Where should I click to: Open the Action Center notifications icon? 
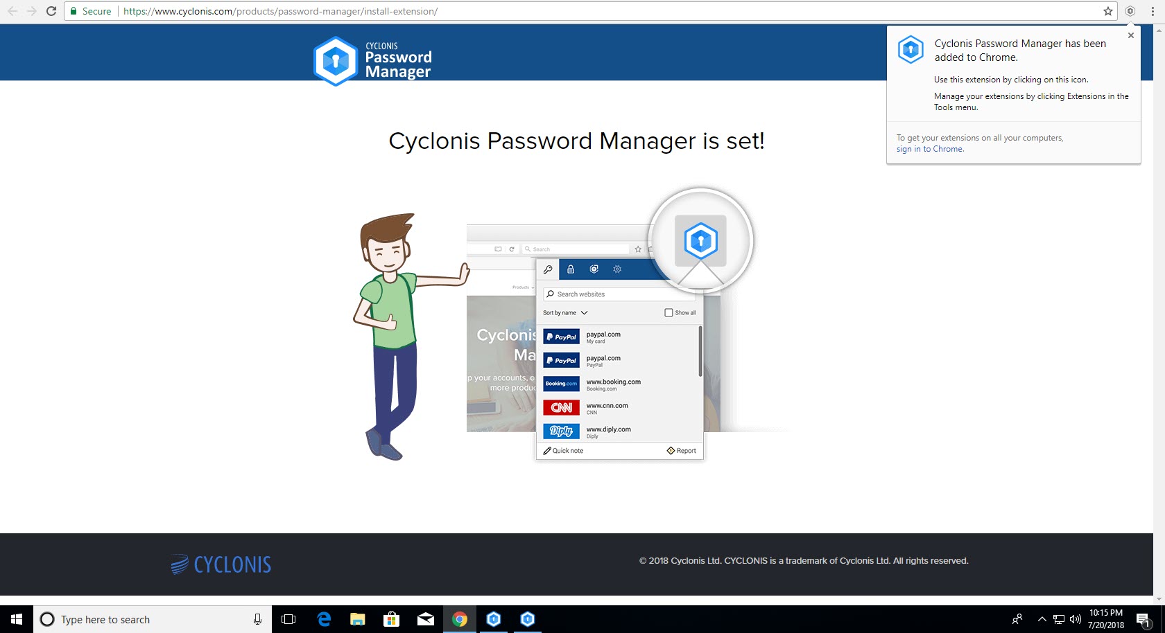click(x=1144, y=619)
